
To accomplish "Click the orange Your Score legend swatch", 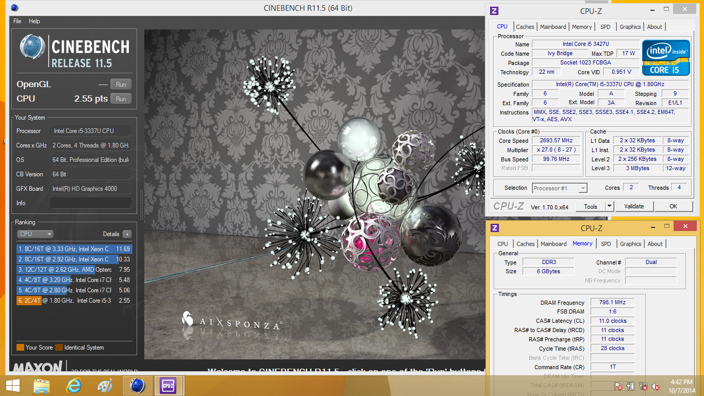I will pyautogui.click(x=20, y=348).
